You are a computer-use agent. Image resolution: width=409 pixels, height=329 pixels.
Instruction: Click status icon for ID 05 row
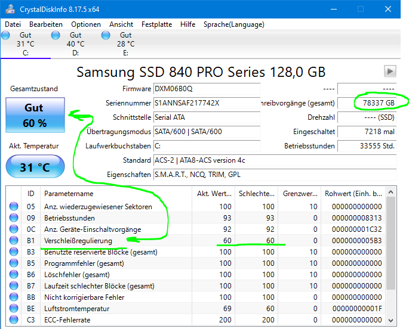coord(14,206)
